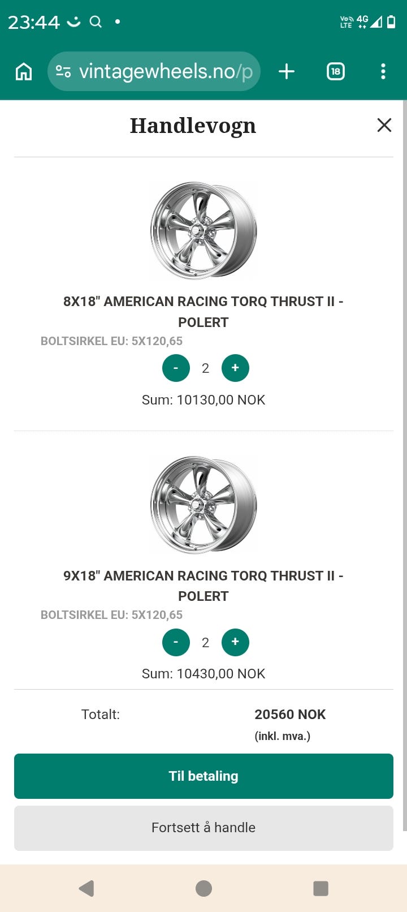Tap Android back navigation button

point(86,888)
